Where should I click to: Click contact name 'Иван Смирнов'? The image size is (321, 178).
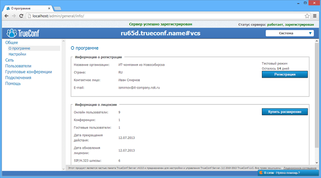click(129, 80)
